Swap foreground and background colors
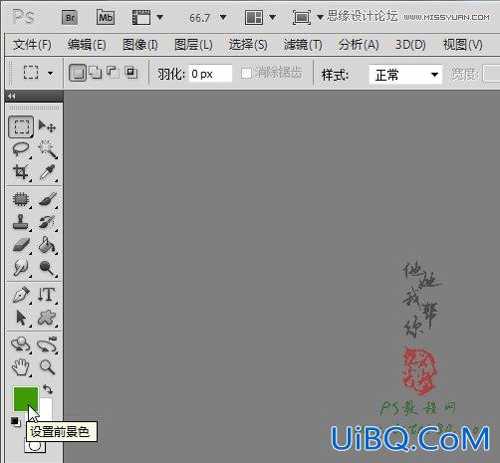The height and width of the screenshot is (463, 500). (48, 389)
